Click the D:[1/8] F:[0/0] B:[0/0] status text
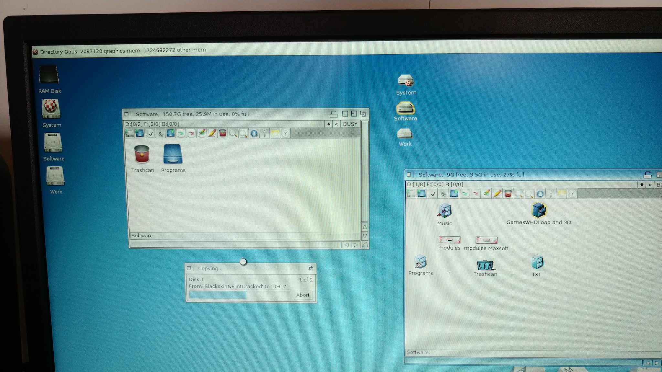This screenshot has height=372, width=662. coord(435,184)
